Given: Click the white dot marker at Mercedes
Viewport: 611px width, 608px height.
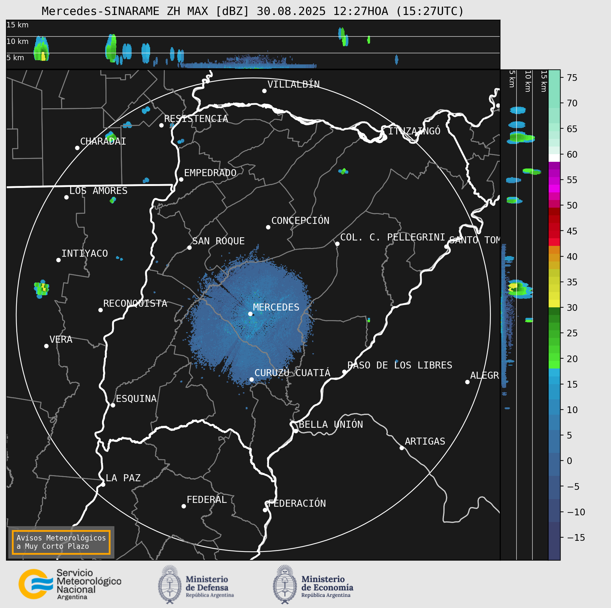Looking at the screenshot, I should coord(251,314).
